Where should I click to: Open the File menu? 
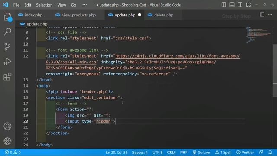16,5
